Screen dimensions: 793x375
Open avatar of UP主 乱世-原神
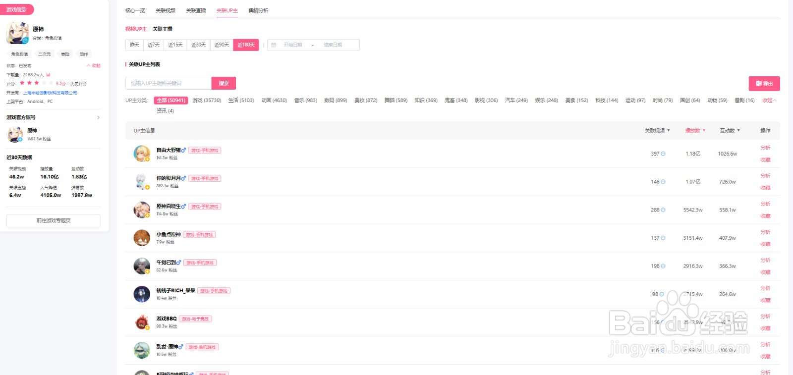[x=142, y=350]
